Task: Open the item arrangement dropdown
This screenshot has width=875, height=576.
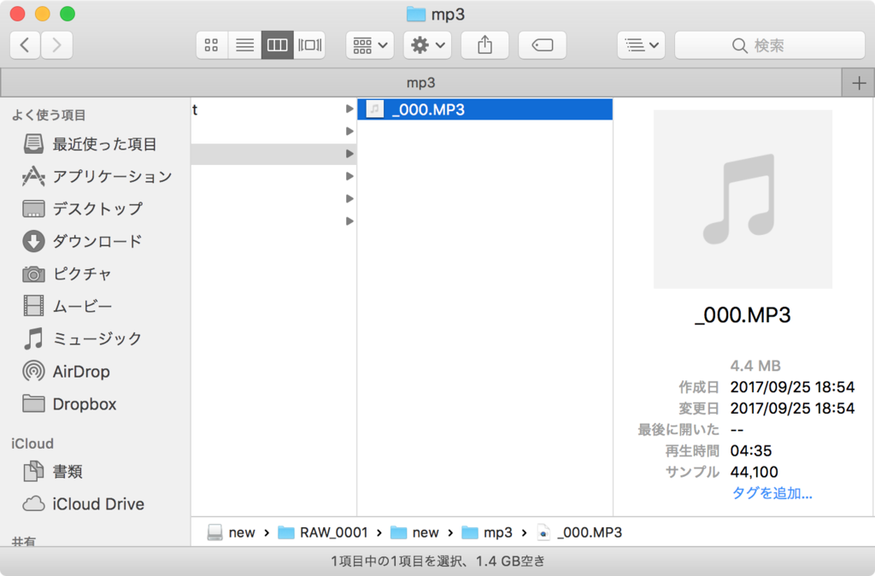Action: coord(370,44)
